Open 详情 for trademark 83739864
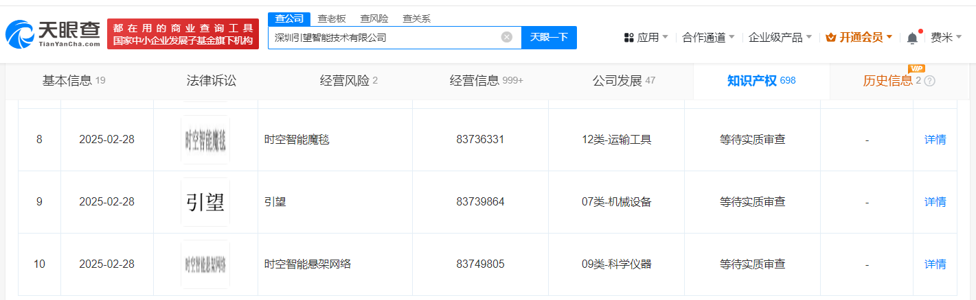The image size is (976, 300). click(x=935, y=202)
